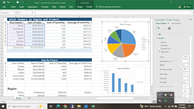Click the Share person icon button
This screenshot has height=109, width=194.
[187, 7]
